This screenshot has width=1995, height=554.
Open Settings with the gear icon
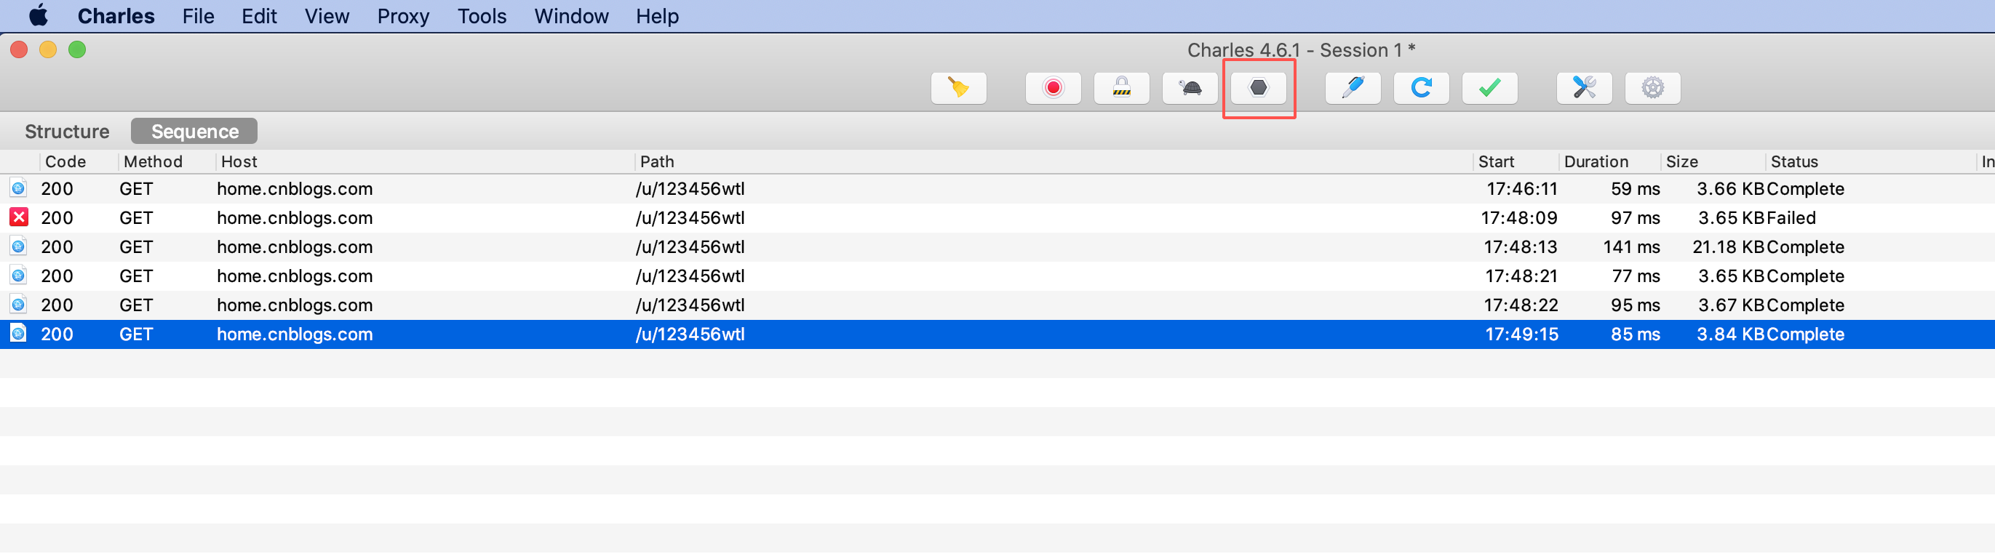[x=1653, y=87]
